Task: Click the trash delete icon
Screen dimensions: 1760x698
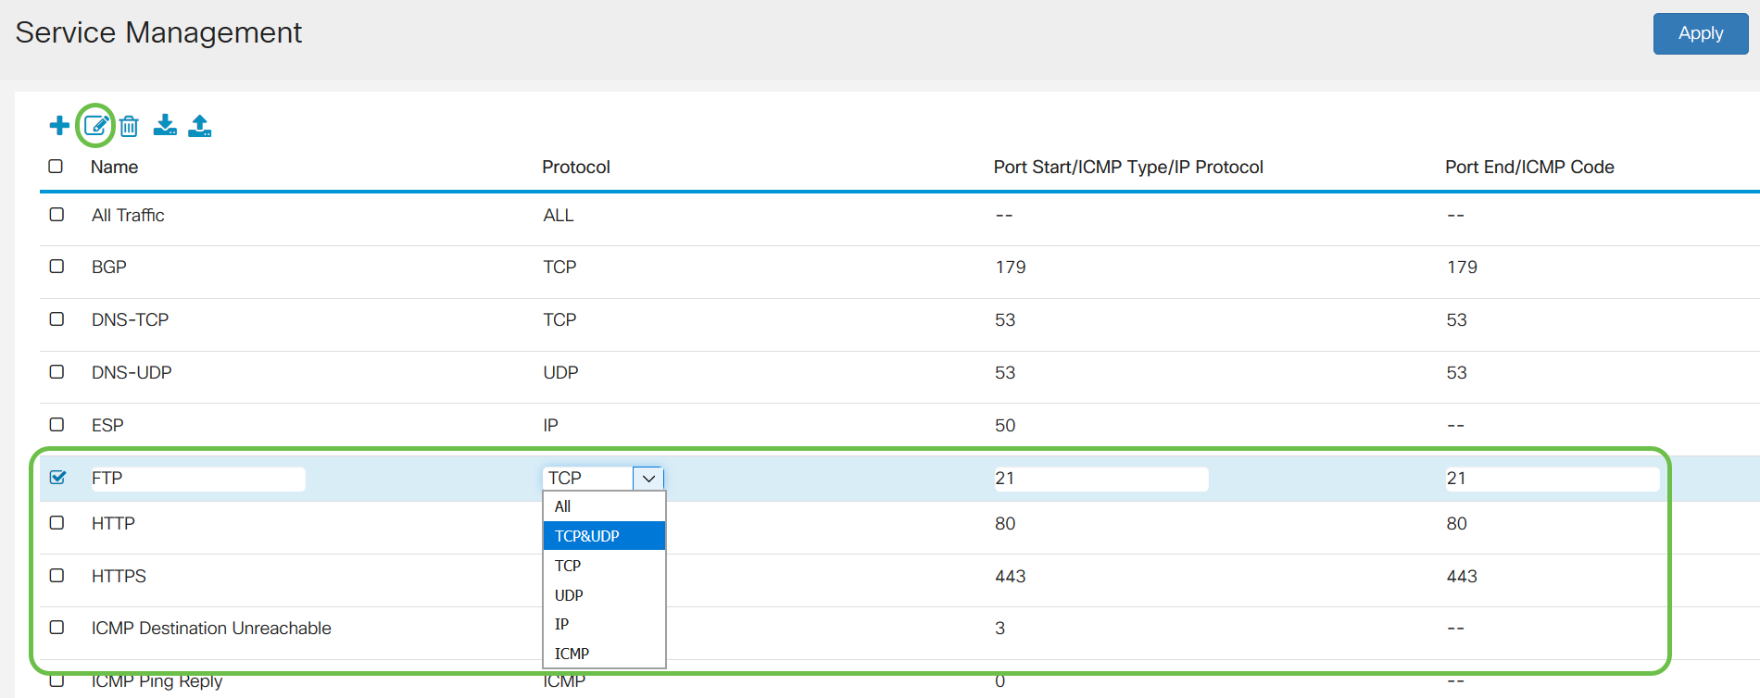Action: (x=129, y=126)
